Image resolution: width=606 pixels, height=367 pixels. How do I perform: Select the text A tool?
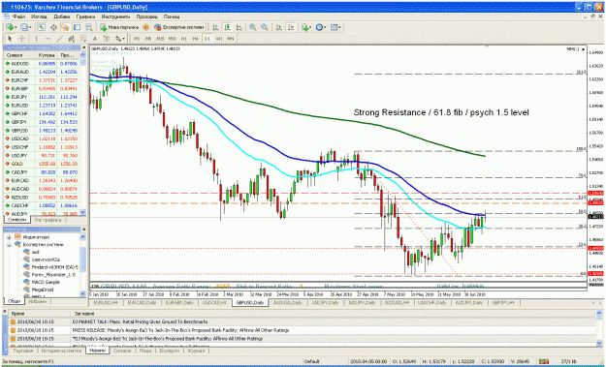(95, 39)
